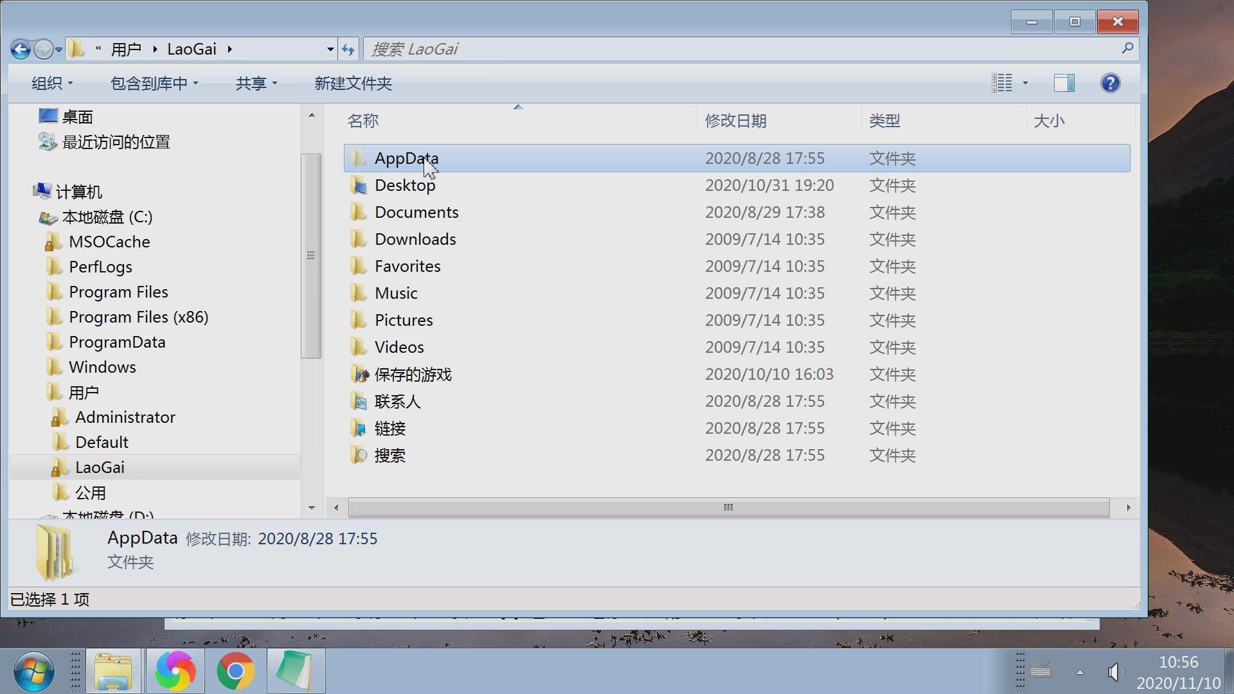Open the Desktop folder
Screen dimensions: 1234x694
point(405,184)
